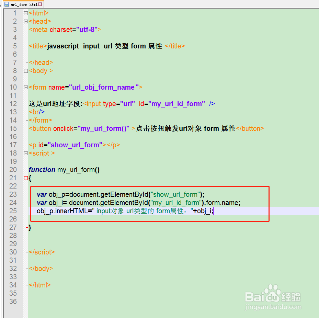
Task: Click line number 5 in the margin
Action: [x=15, y=46]
